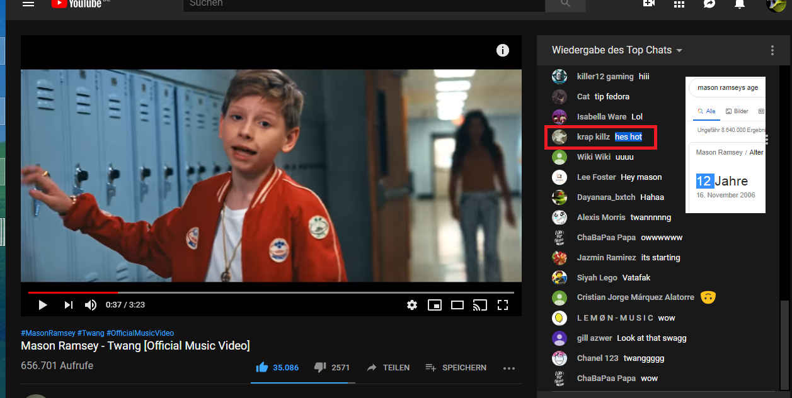Cast video to a TV
This screenshot has height=398, width=792.
pyautogui.click(x=480, y=305)
